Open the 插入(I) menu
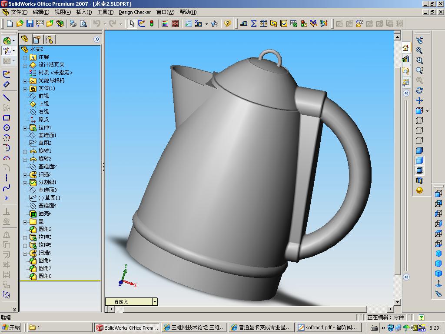Viewport: 445px width, 334px height. tap(84, 12)
